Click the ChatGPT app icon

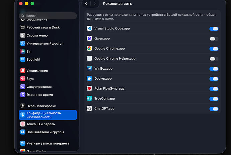89,108
